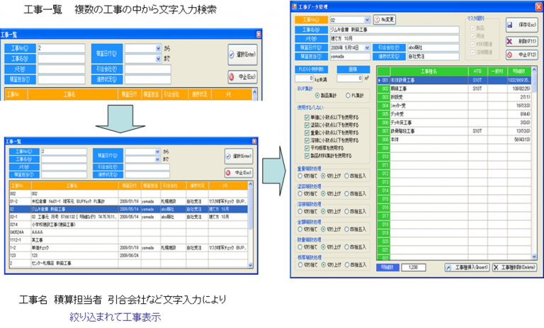
Task: Click the X icon on 工事種削除(Delete)
Action: tap(496, 268)
